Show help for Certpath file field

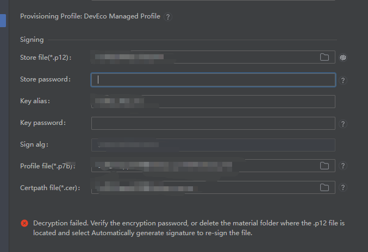click(x=343, y=188)
